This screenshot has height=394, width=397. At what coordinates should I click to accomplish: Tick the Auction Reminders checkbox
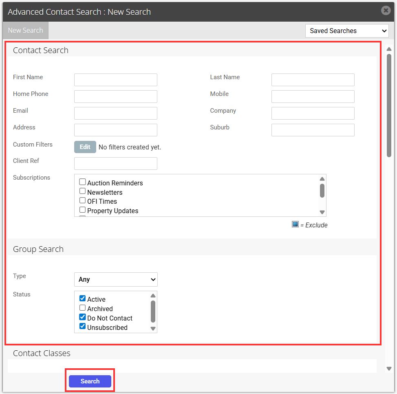tap(83, 182)
